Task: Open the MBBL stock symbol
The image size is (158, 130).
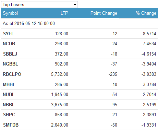Action: click(x=9, y=84)
